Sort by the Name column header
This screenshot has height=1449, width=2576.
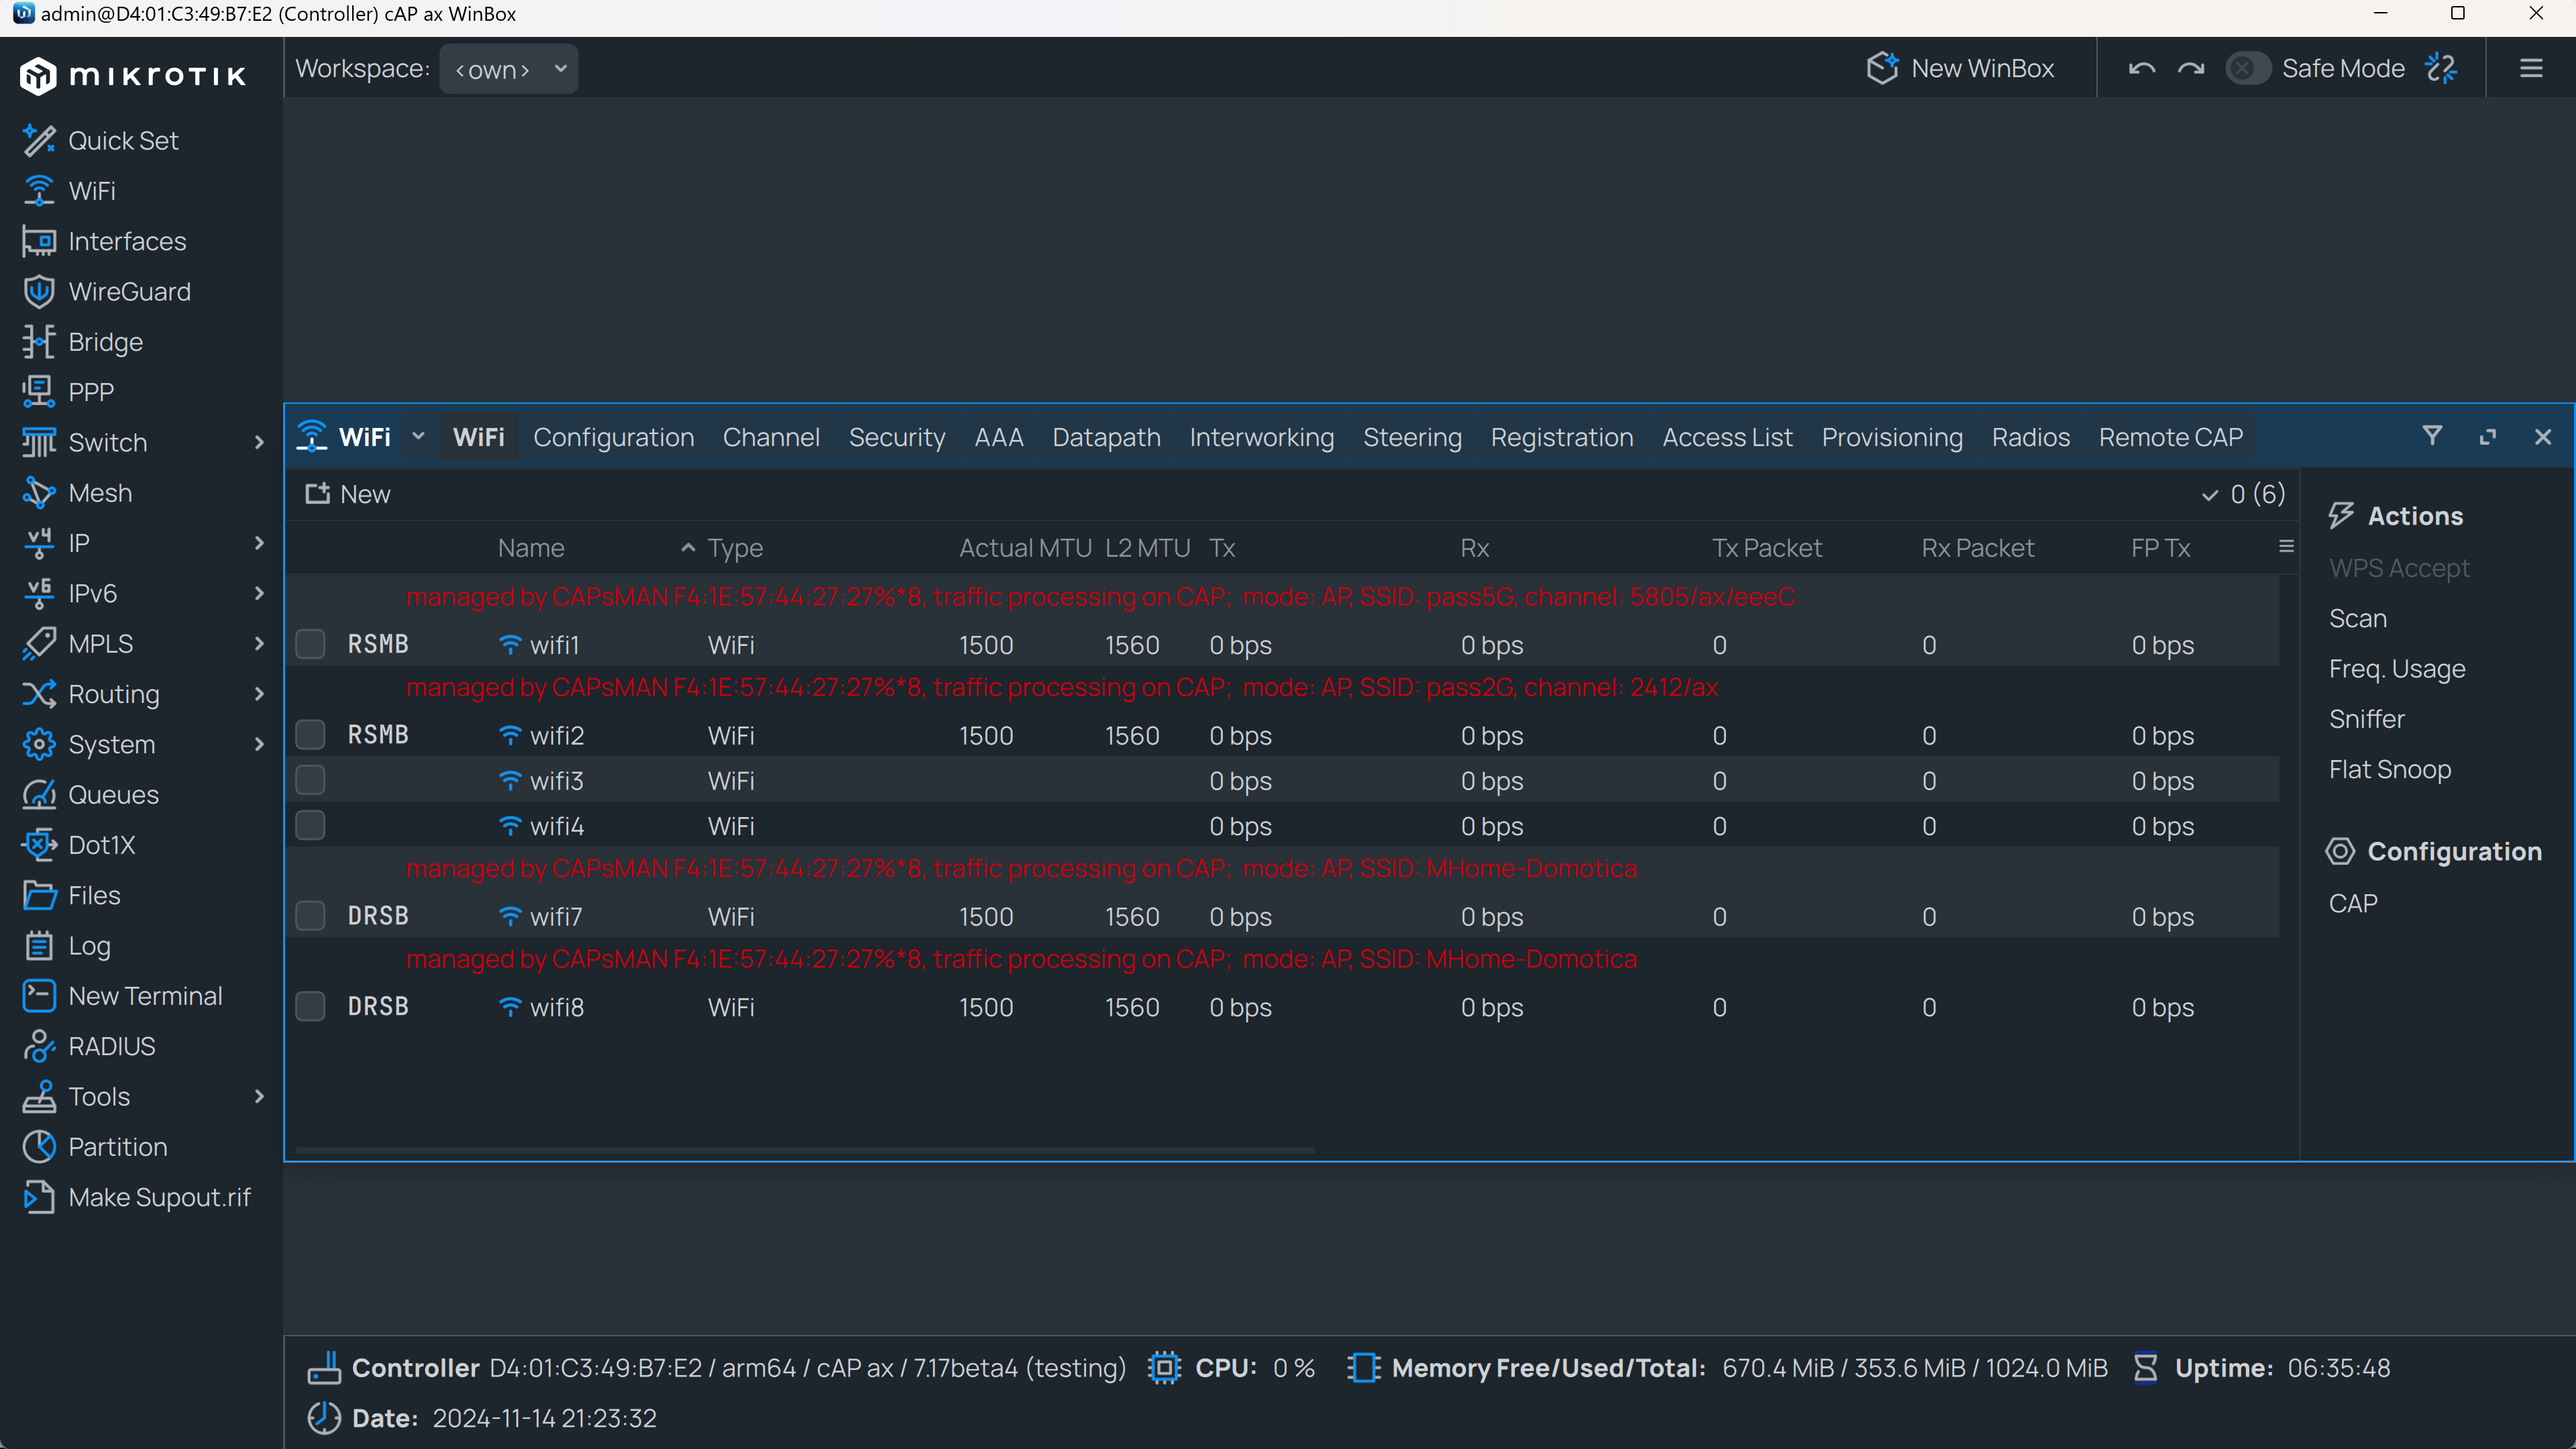(x=531, y=548)
